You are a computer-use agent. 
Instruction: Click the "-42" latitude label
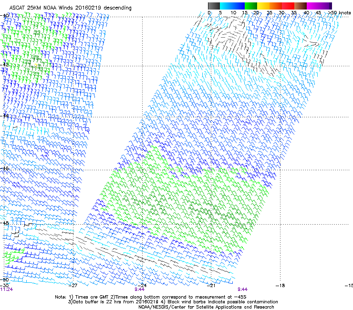[4, 64]
